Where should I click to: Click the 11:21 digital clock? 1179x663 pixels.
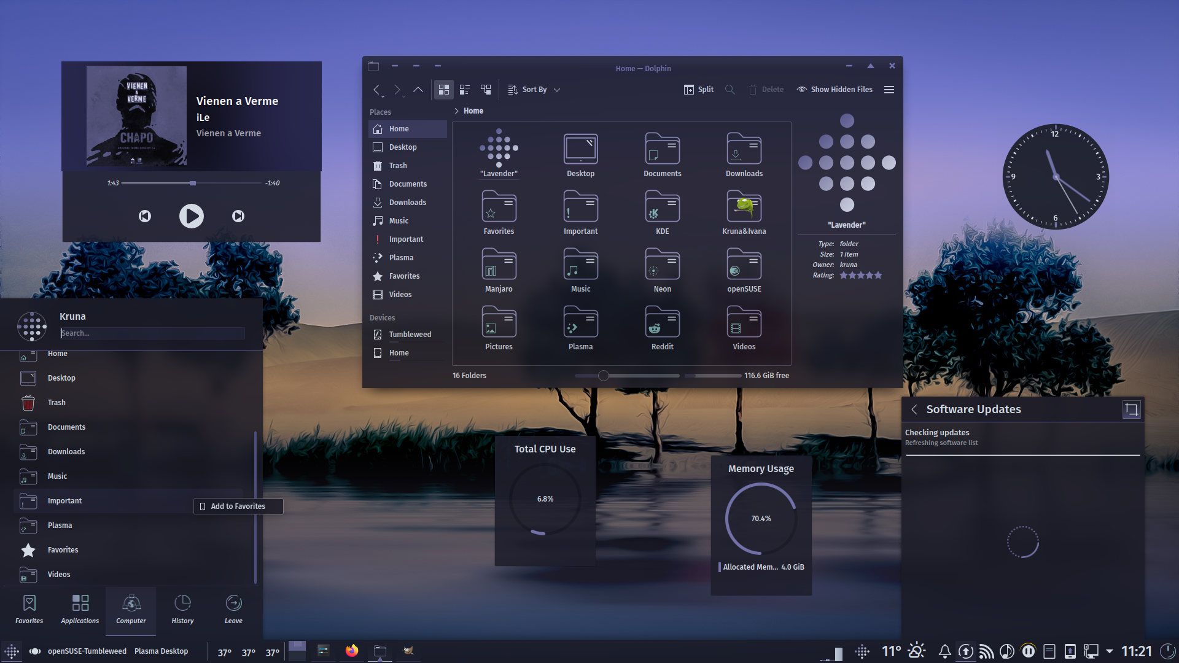pyautogui.click(x=1137, y=651)
